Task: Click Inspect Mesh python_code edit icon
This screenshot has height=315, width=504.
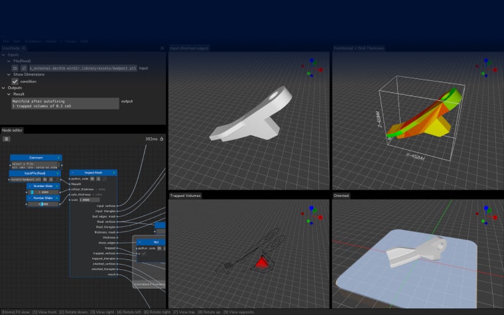Action: pos(92,178)
